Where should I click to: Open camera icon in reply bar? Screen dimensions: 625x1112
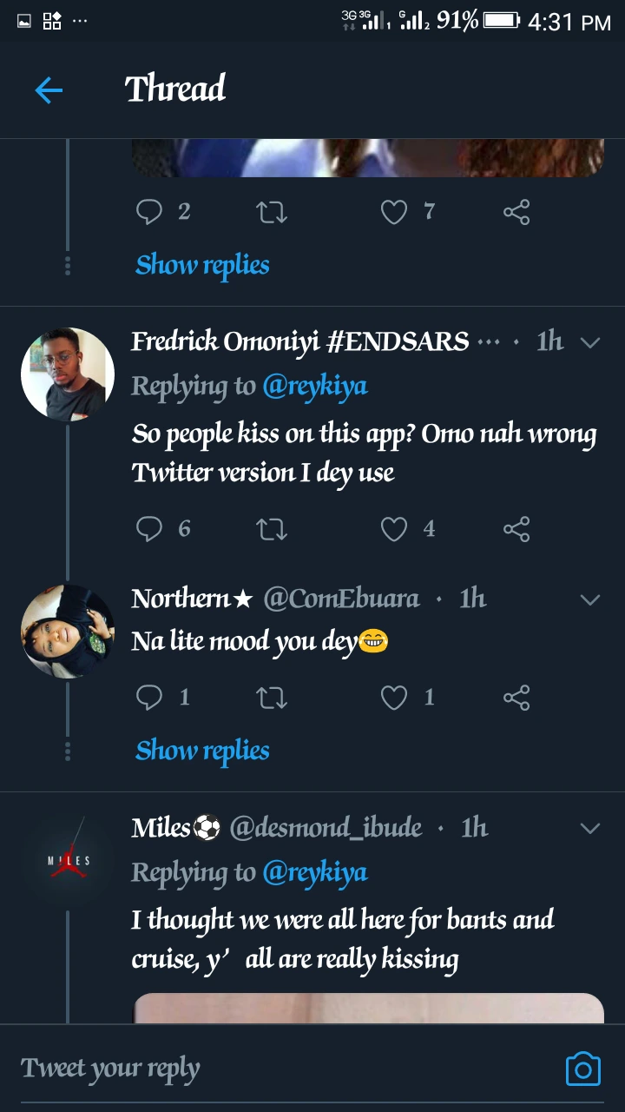click(x=582, y=1069)
